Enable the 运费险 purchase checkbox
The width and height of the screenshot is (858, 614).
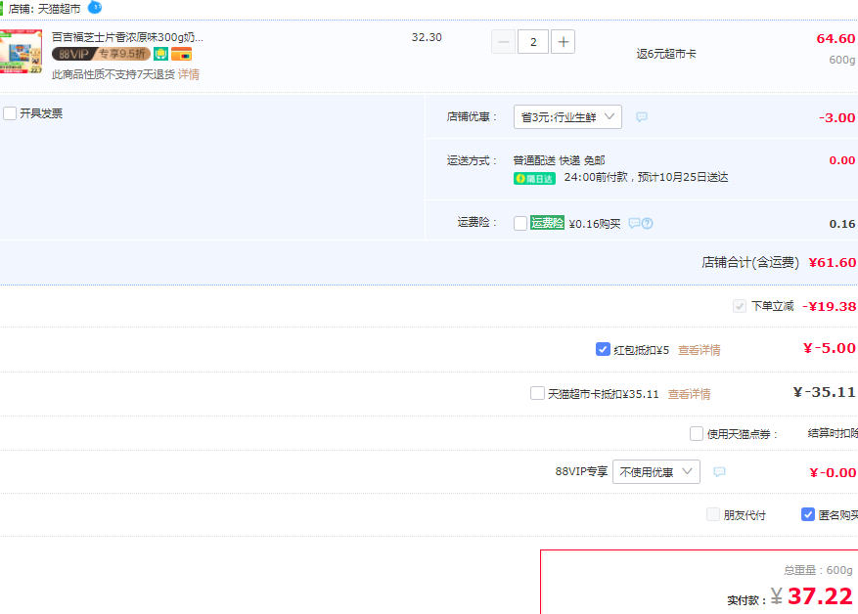pyautogui.click(x=520, y=223)
